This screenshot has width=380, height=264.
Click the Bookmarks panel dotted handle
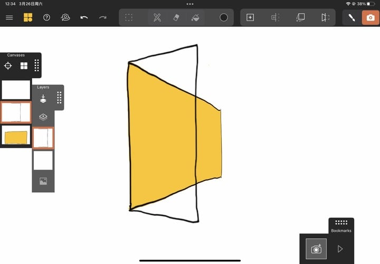341,222
